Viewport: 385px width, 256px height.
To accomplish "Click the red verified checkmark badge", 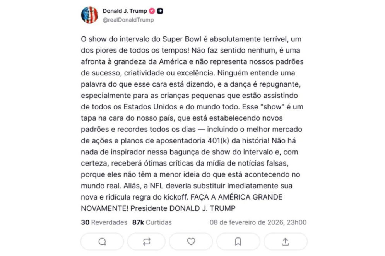I will [152, 11].
